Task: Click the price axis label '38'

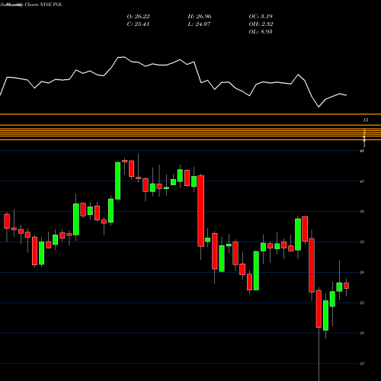Action: [362, 211]
